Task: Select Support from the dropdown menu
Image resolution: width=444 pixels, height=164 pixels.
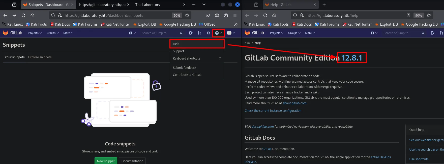Action: click(x=197, y=51)
